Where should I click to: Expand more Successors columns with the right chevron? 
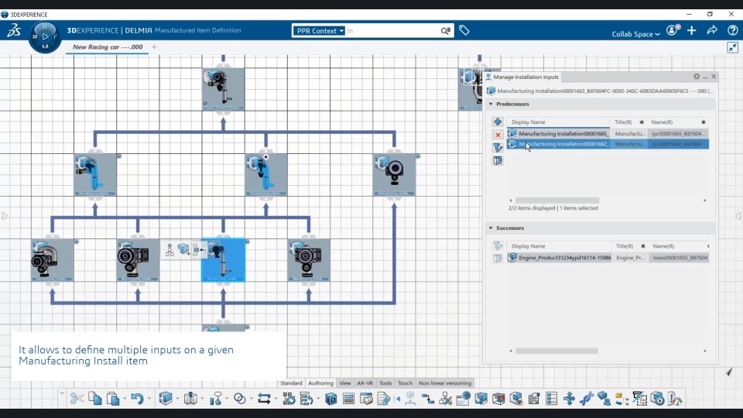[708, 246]
